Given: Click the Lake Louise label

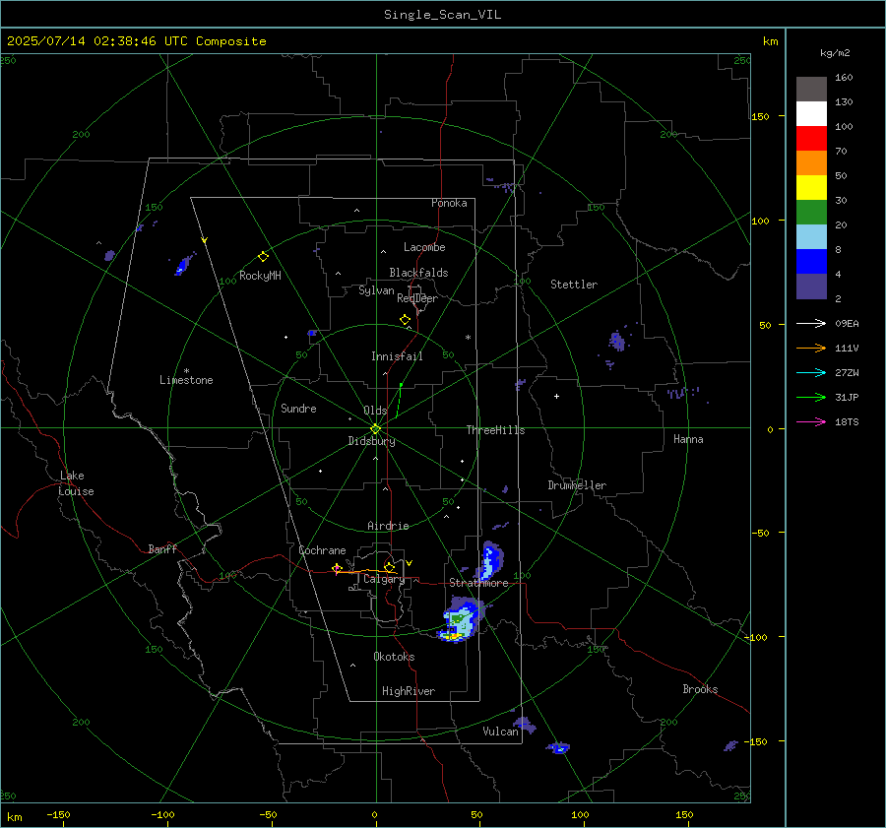Looking at the screenshot, I should pos(76,483).
